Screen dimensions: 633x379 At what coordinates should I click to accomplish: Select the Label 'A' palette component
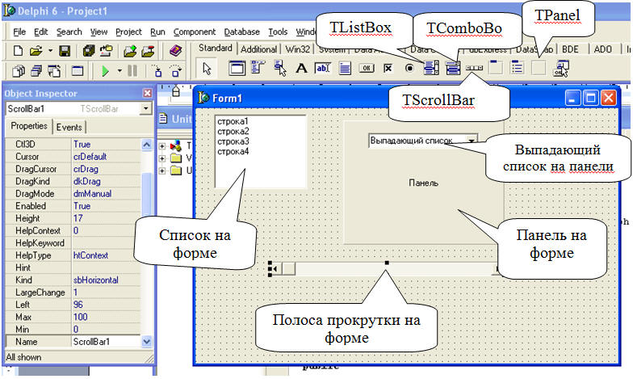(x=301, y=68)
